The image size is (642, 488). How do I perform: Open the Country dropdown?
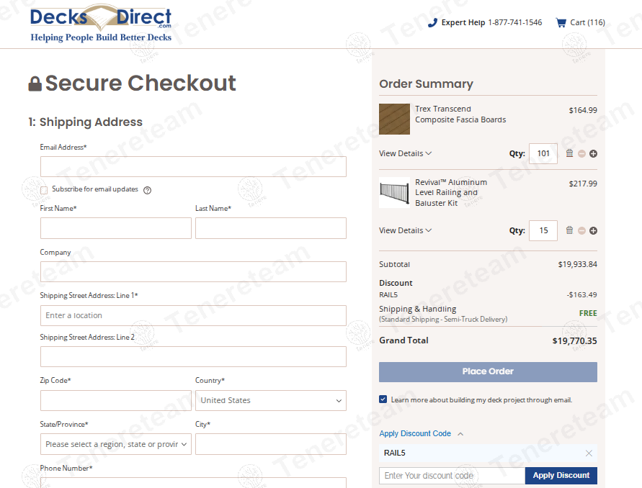click(270, 400)
